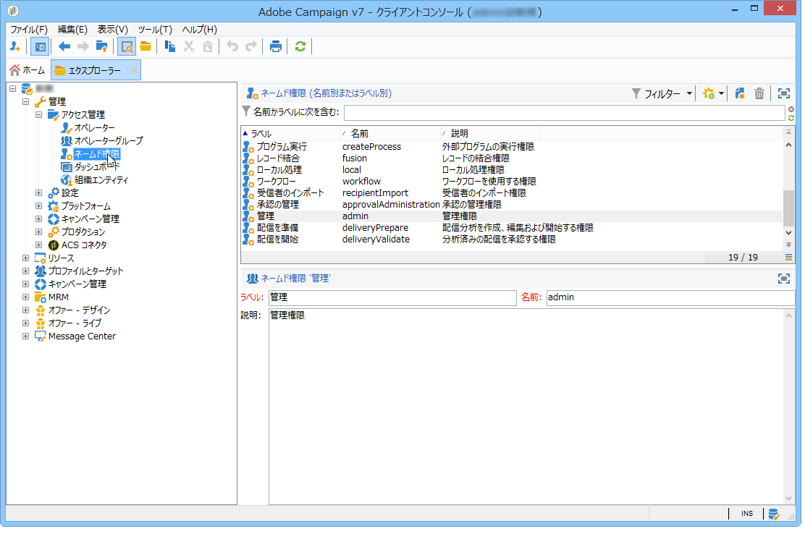Sort the list by the 名前 column header
Screen dimensions: 805x534
pos(391,133)
